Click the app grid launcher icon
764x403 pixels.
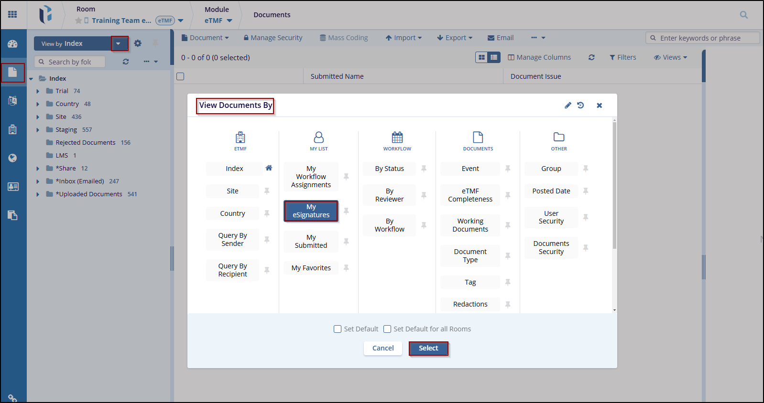[12, 14]
